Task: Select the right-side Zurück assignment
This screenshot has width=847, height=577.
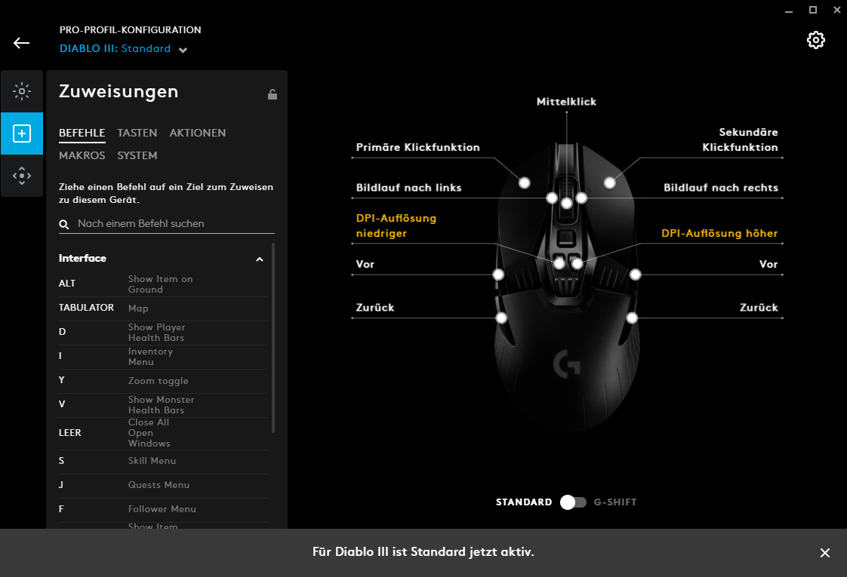Action: (759, 308)
